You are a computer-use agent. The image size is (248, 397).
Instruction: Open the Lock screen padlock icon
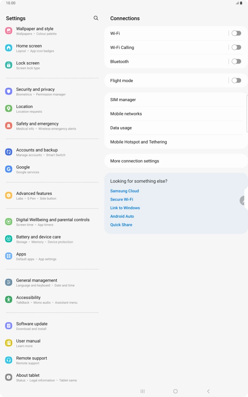click(9, 65)
